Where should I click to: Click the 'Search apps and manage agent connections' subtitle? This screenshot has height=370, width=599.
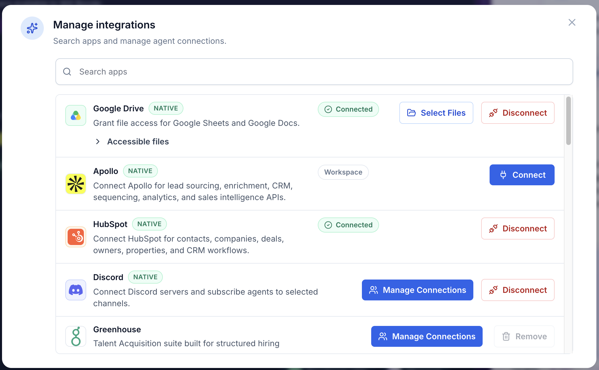(140, 41)
